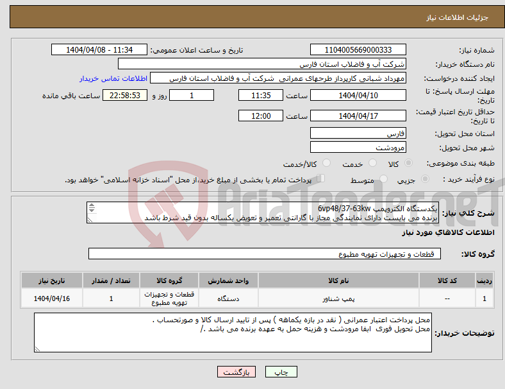This screenshot has width=505, height=389.
Task: Click the announcement date field 1404/04/08 - 11:34
Action: point(99,49)
